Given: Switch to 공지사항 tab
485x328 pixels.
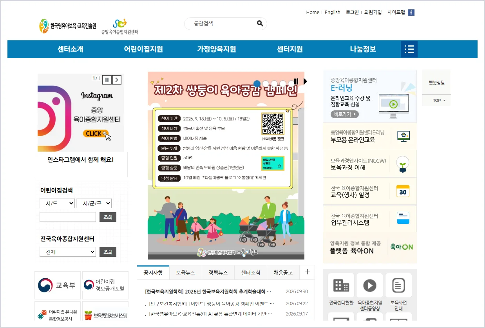Looking at the screenshot, I should [x=153, y=272].
